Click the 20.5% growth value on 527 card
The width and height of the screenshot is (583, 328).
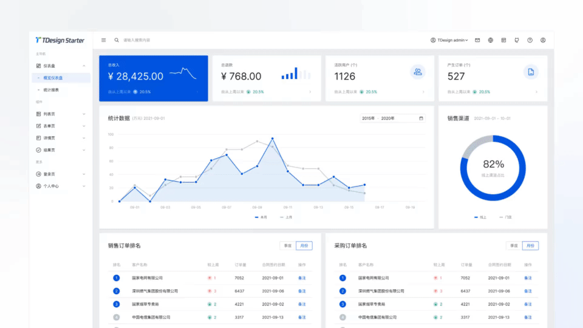pos(485,92)
